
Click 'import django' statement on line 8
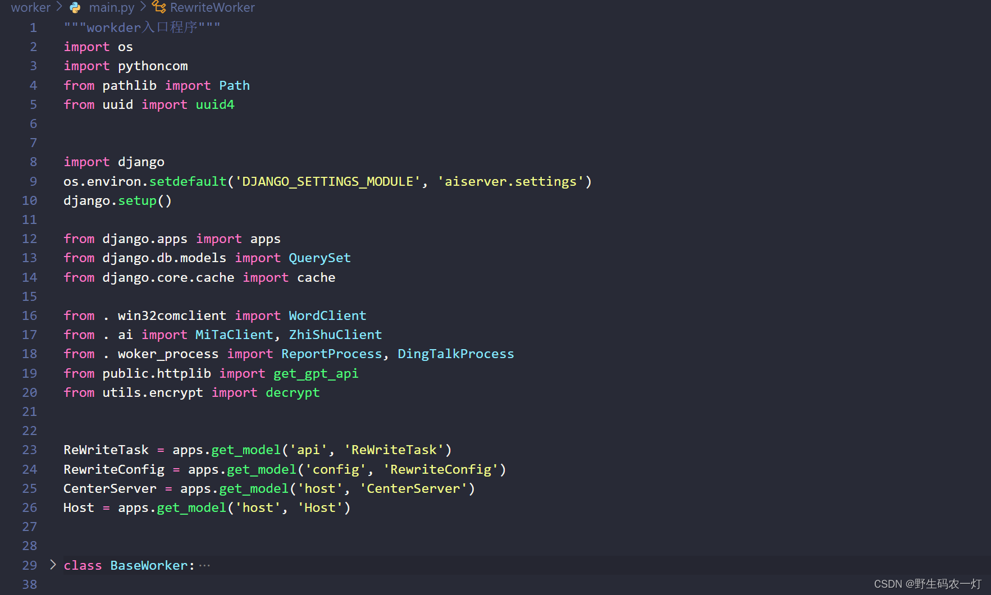pyautogui.click(x=114, y=162)
